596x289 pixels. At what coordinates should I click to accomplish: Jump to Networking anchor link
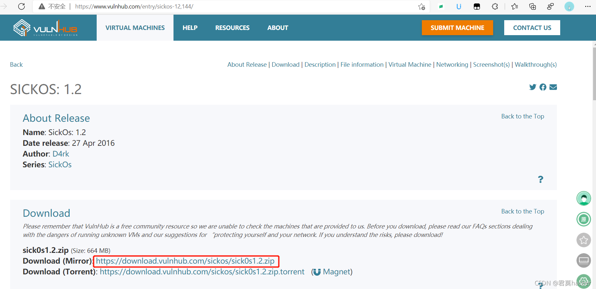tap(452, 64)
